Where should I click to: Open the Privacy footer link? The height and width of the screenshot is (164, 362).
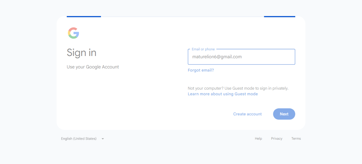tap(277, 139)
